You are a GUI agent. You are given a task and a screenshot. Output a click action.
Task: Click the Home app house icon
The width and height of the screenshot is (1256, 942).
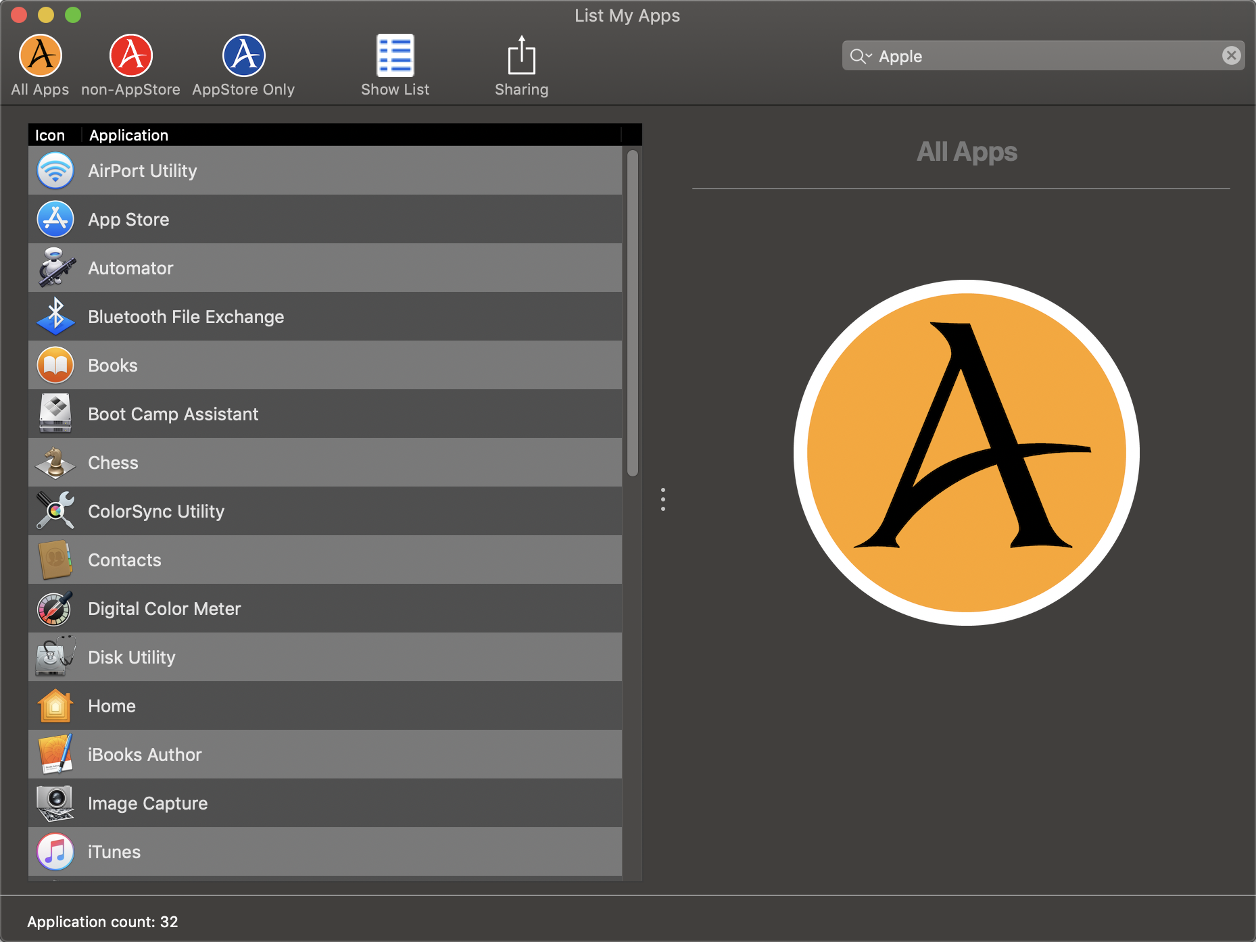55,705
